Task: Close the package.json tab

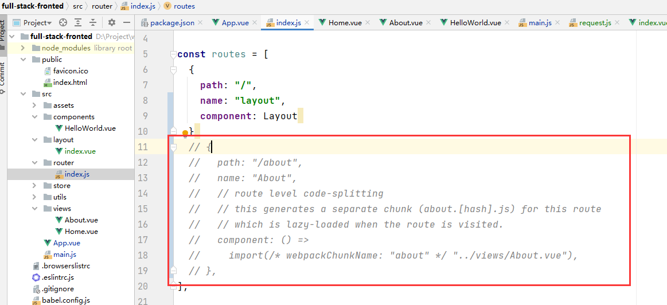Action: (200, 22)
